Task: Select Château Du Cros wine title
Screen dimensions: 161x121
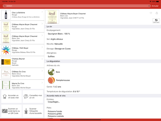Action: point(19,72)
